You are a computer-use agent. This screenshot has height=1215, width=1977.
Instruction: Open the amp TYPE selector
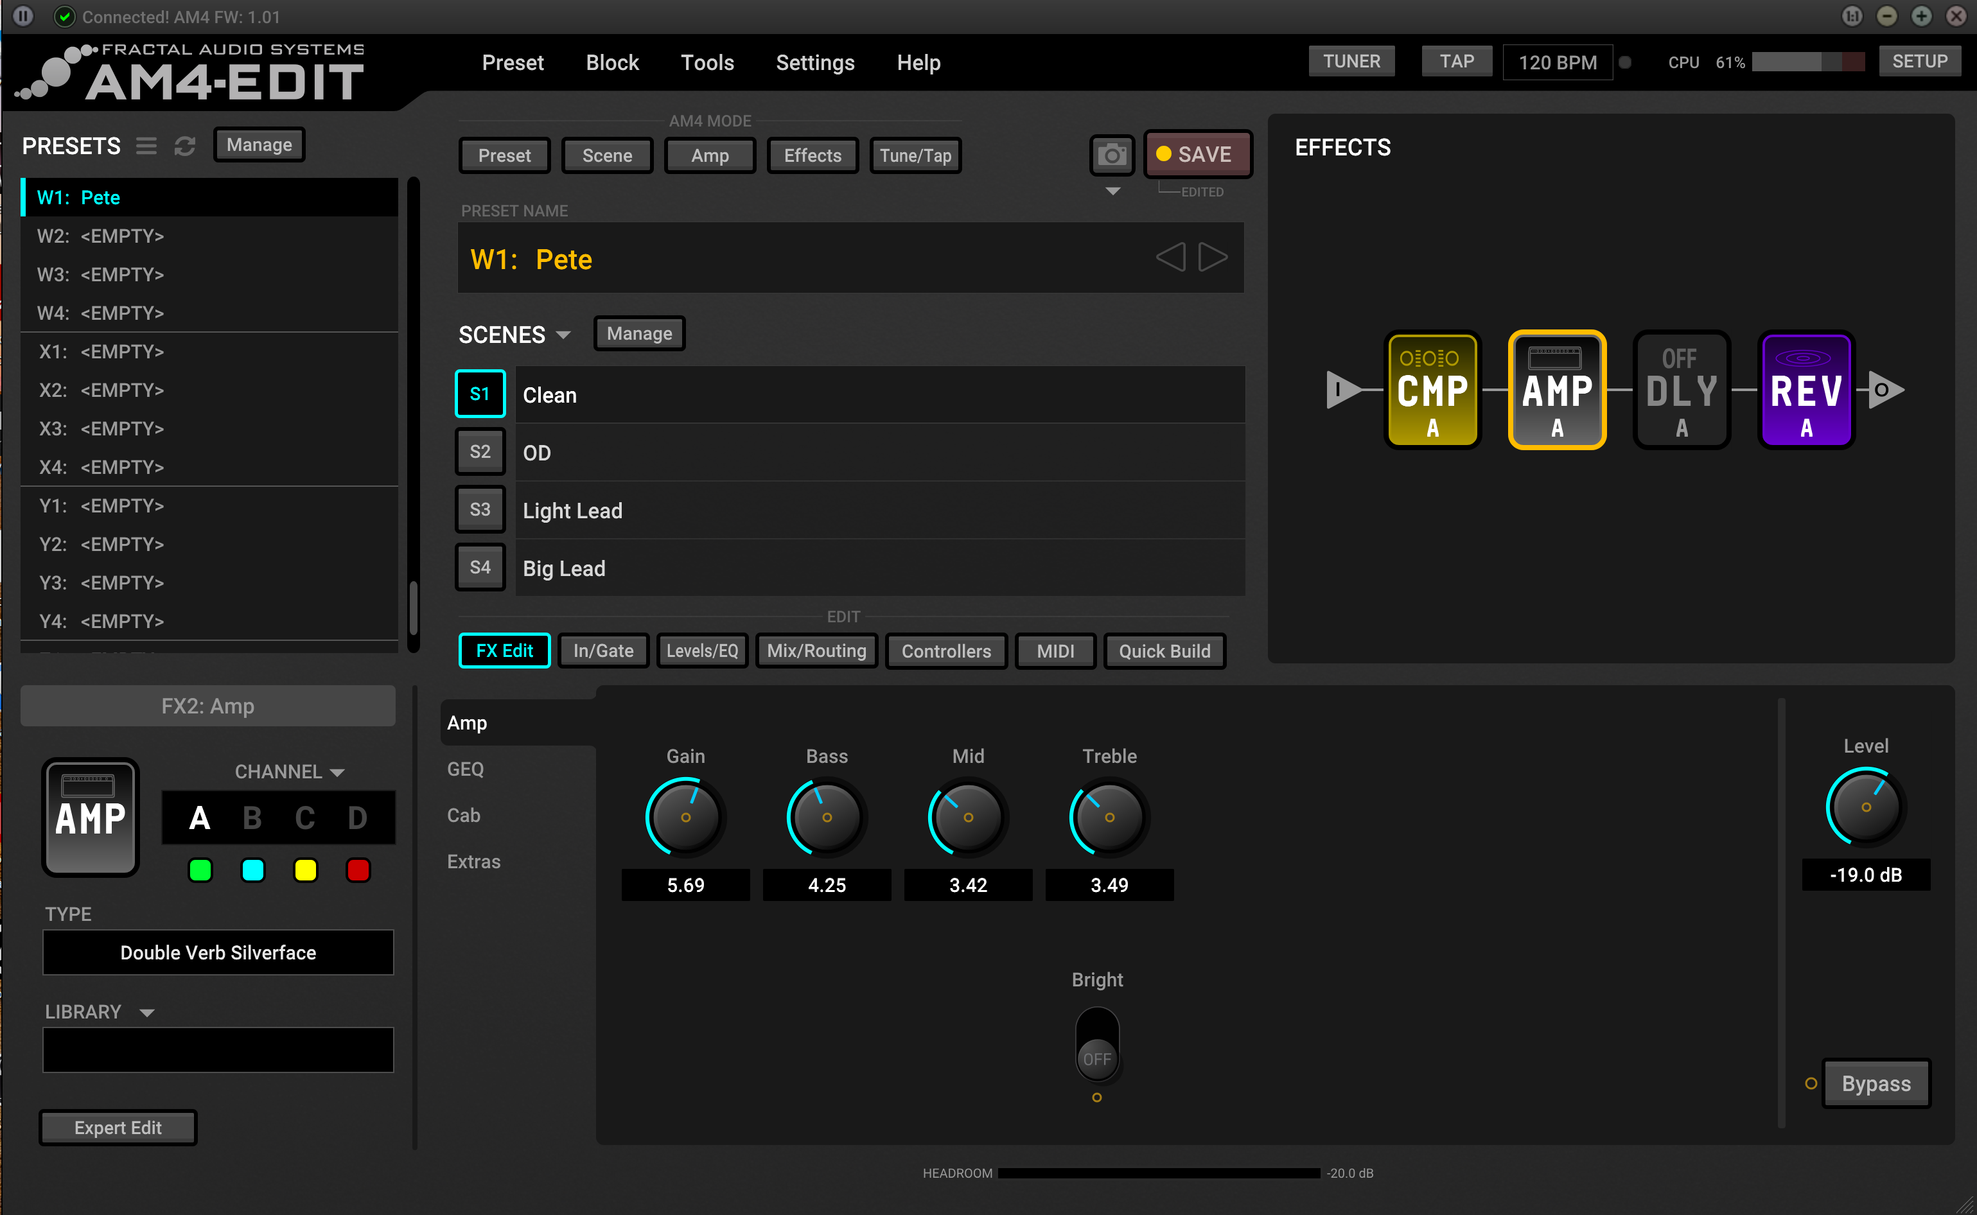(x=218, y=952)
